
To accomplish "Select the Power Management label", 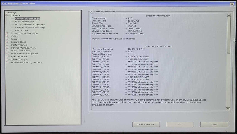I will point(24,48).
